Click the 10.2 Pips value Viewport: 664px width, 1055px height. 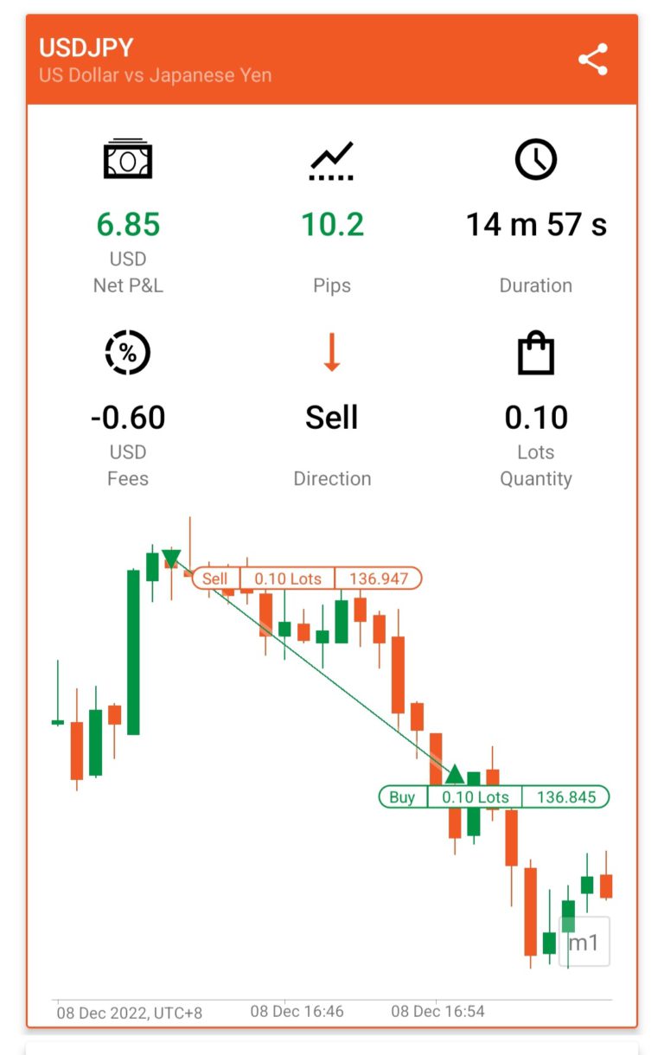(x=332, y=225)
